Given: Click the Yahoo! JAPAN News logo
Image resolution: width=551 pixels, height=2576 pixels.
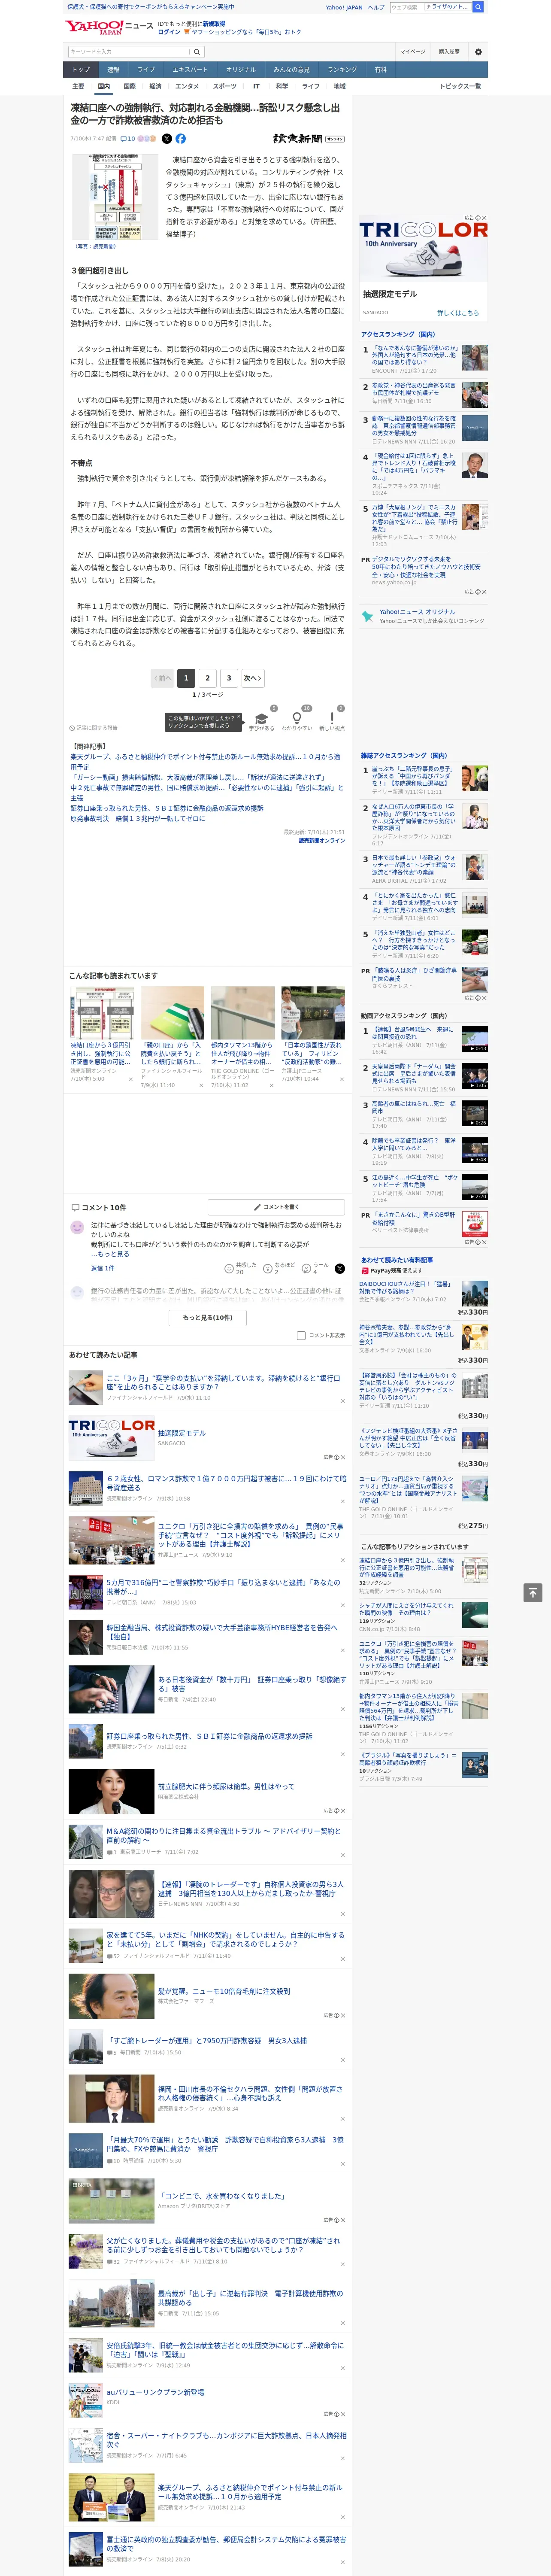Looking at the screenshot, I should click(108, 28).
